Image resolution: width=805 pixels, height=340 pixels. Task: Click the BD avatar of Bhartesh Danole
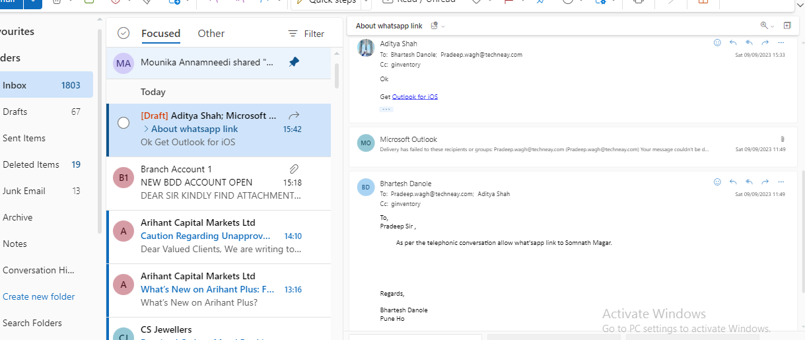tap(366, 187)
